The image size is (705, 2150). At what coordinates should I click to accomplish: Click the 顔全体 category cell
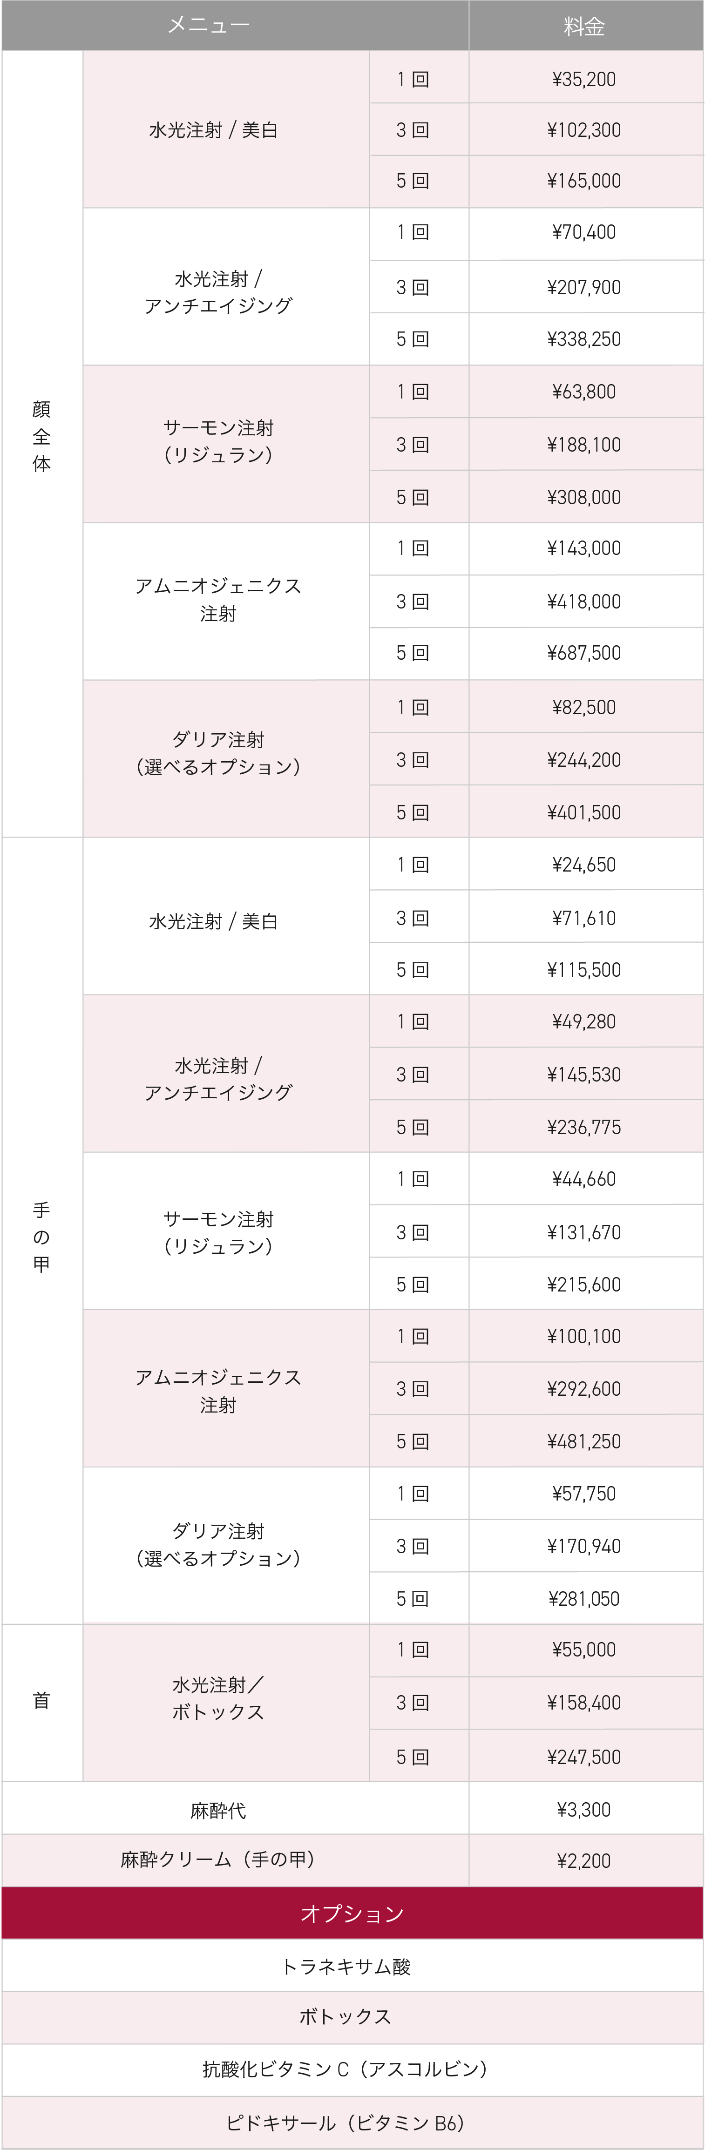(42, 443)
